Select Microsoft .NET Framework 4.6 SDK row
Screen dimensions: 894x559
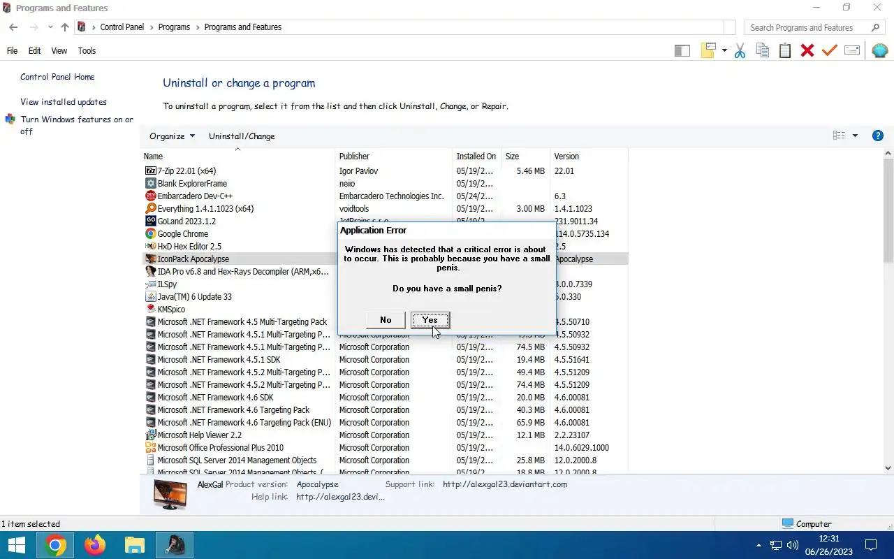[384, 397]
